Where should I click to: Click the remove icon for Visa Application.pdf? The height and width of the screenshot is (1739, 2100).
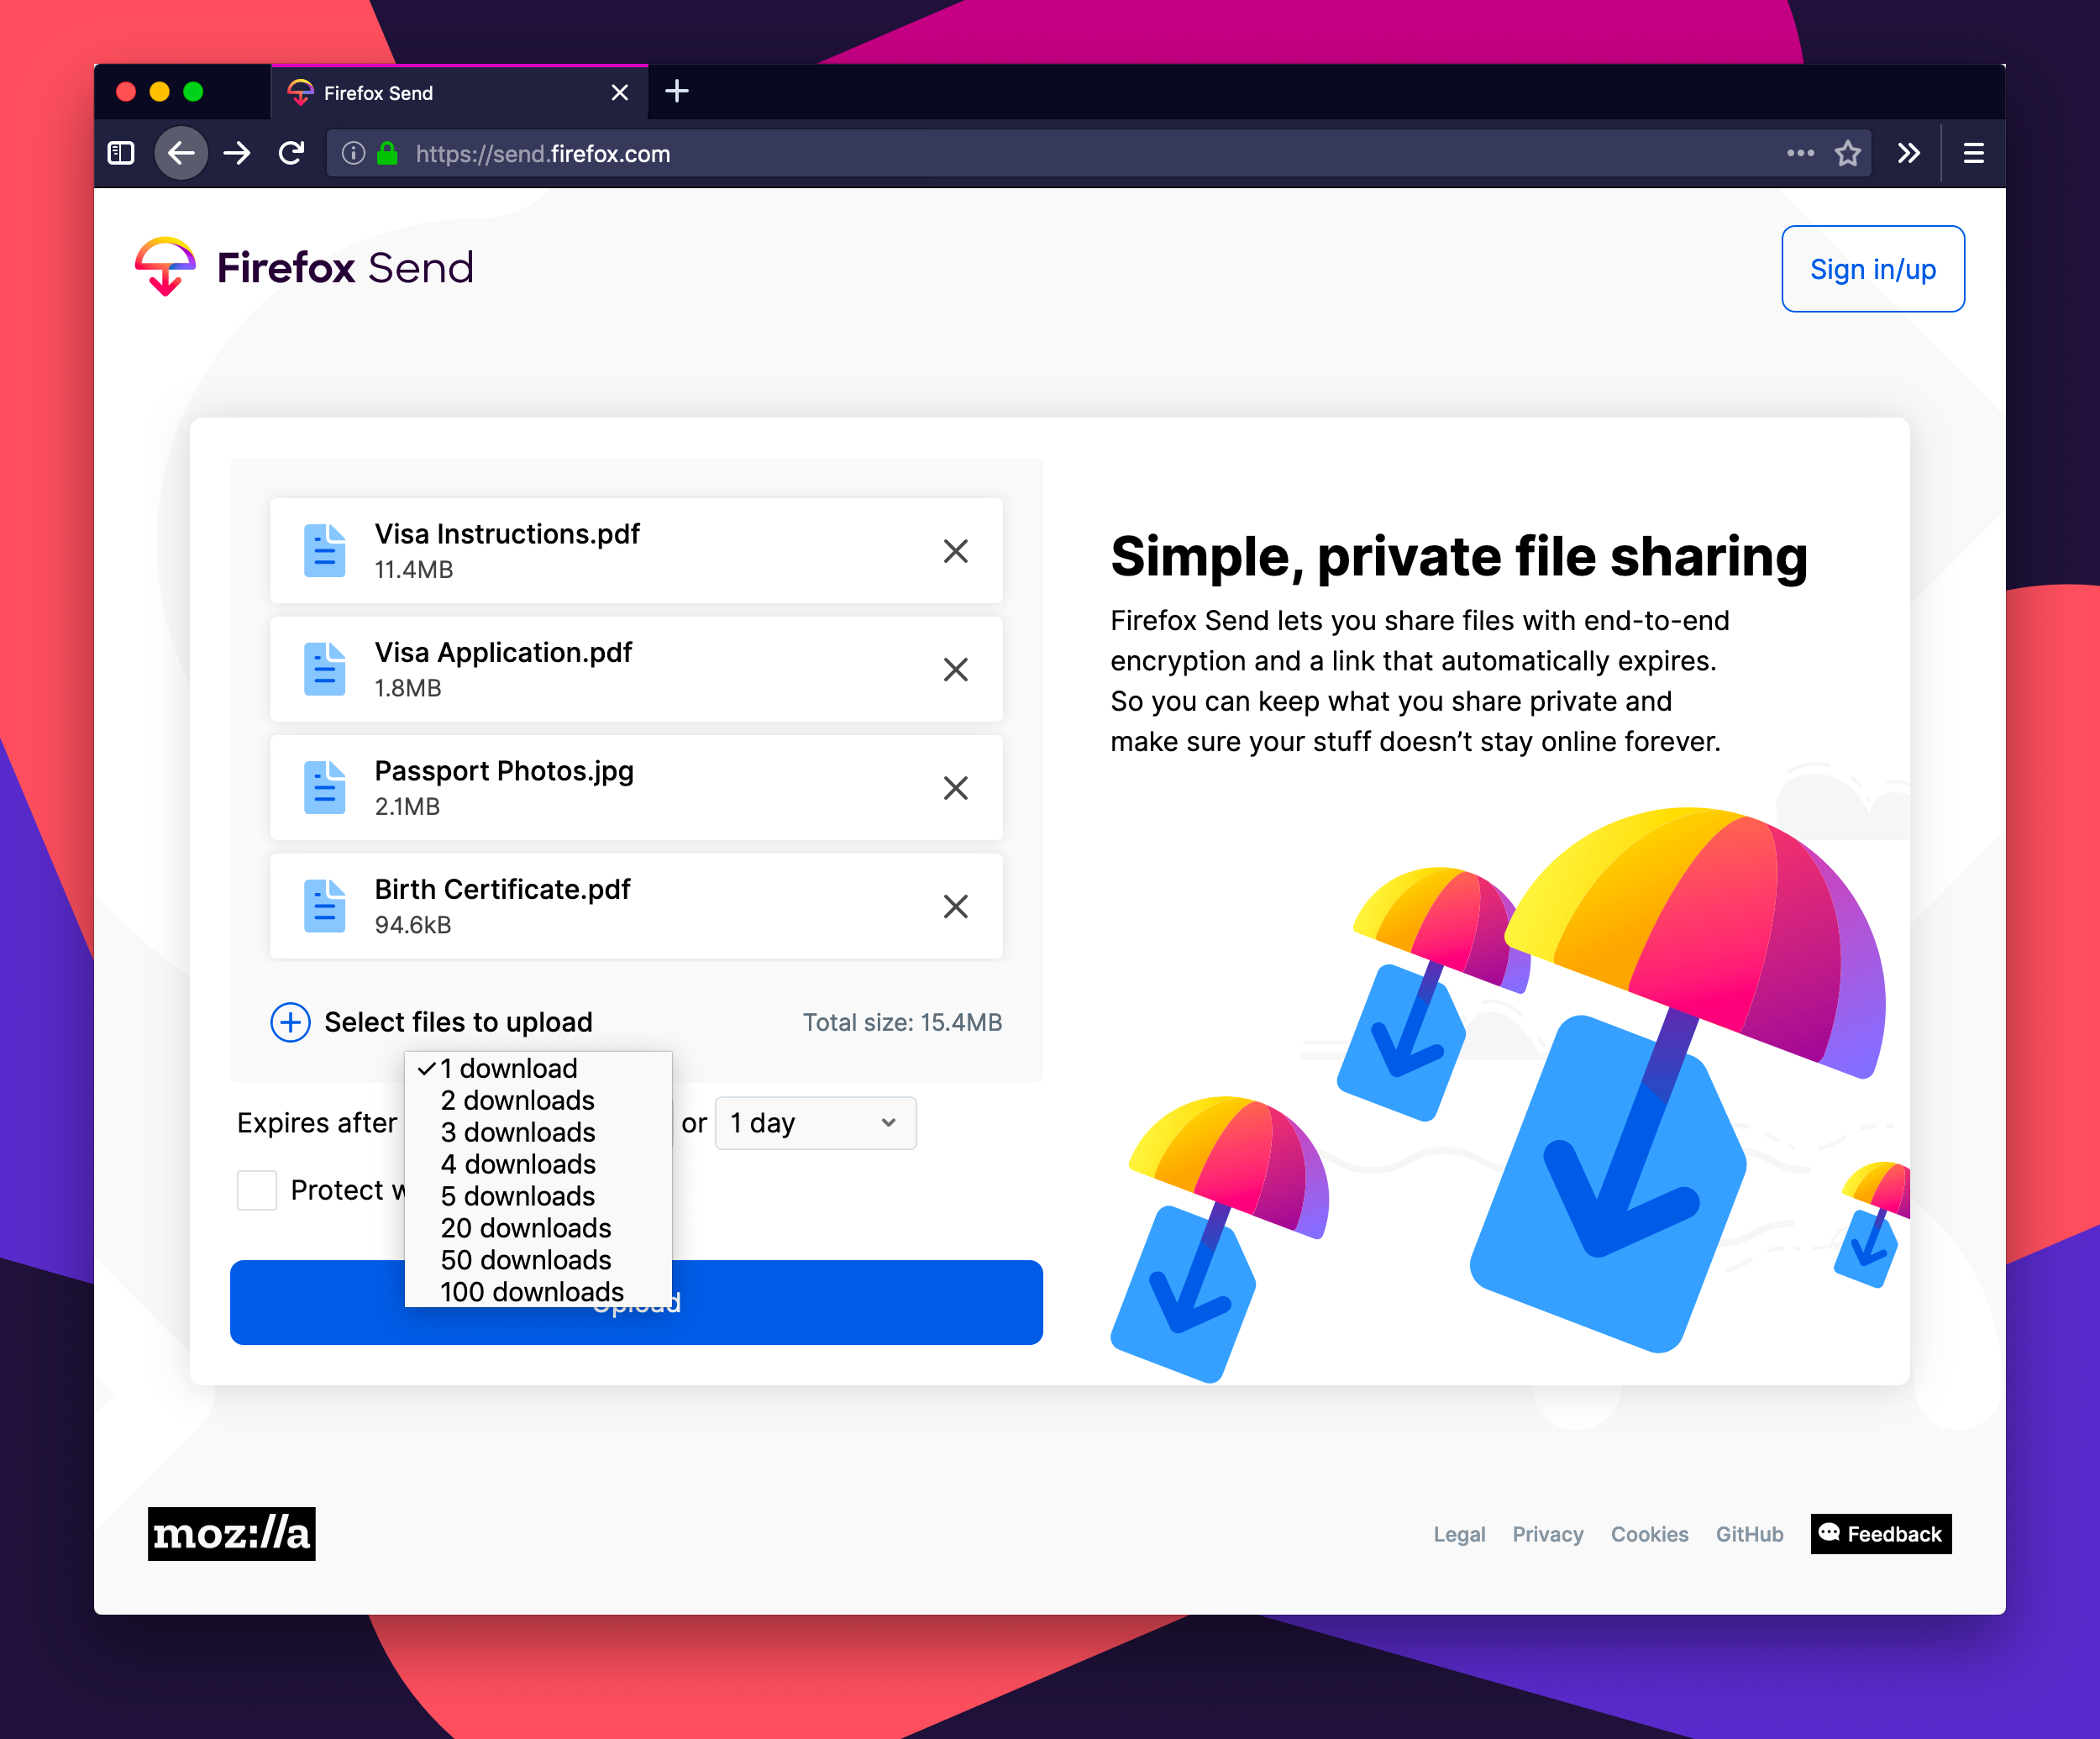point(956,668)
